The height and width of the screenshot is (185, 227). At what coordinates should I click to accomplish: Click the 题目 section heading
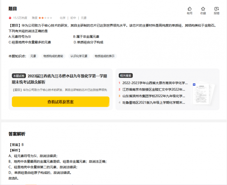(x=13, y=9)
